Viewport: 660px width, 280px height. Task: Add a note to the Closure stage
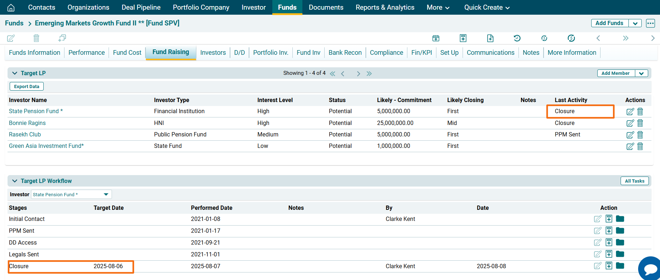609,266
